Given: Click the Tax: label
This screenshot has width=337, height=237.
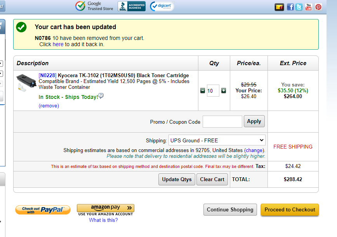Looking at the screenshot, I should pyautogui.click(x=260, y=166).
